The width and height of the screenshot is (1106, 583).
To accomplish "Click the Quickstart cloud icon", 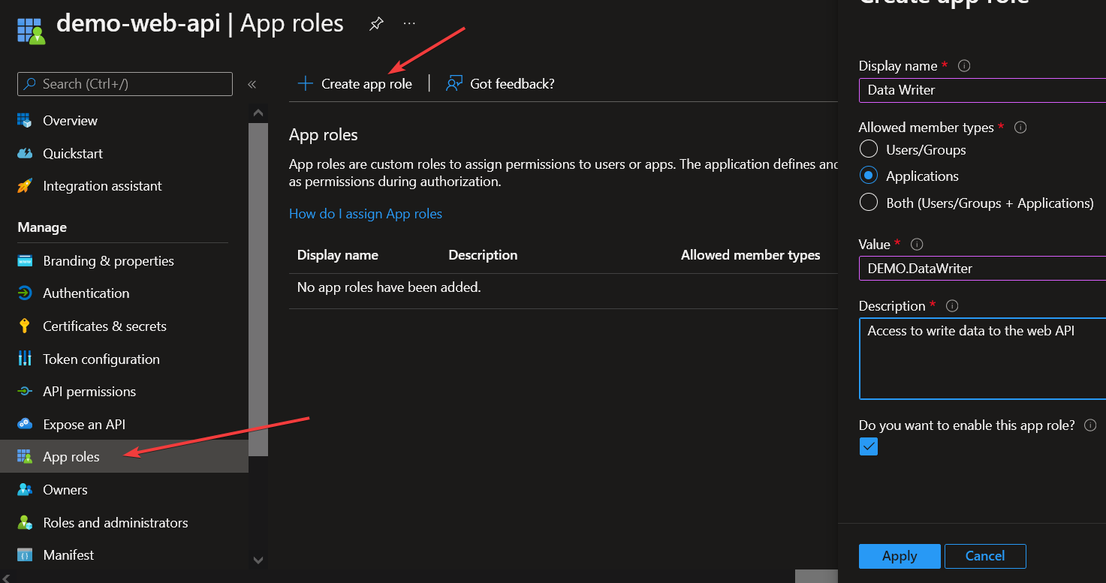I will (25, 154).
